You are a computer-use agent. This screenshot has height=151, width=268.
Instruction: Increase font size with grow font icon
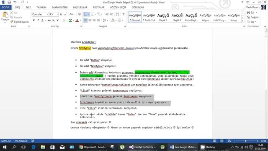click(61, 14)
